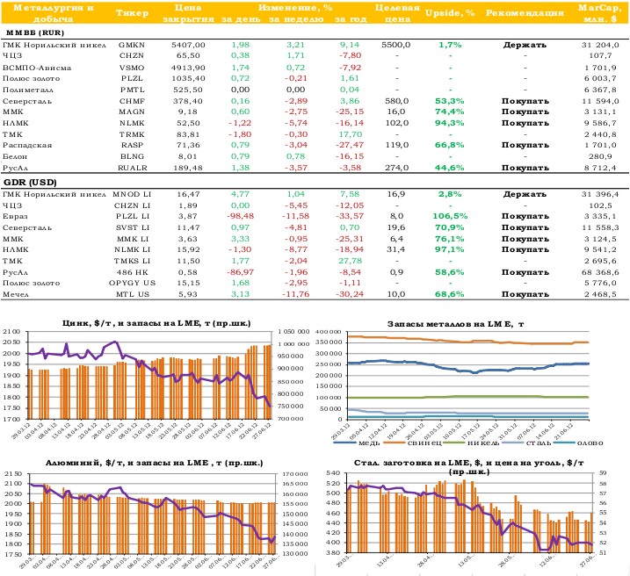This screenshot has width=630, height=576.
Task: Click the 'Металлургия и добыча' header cell
Action: pyautogui.click(x=53, y=13)
